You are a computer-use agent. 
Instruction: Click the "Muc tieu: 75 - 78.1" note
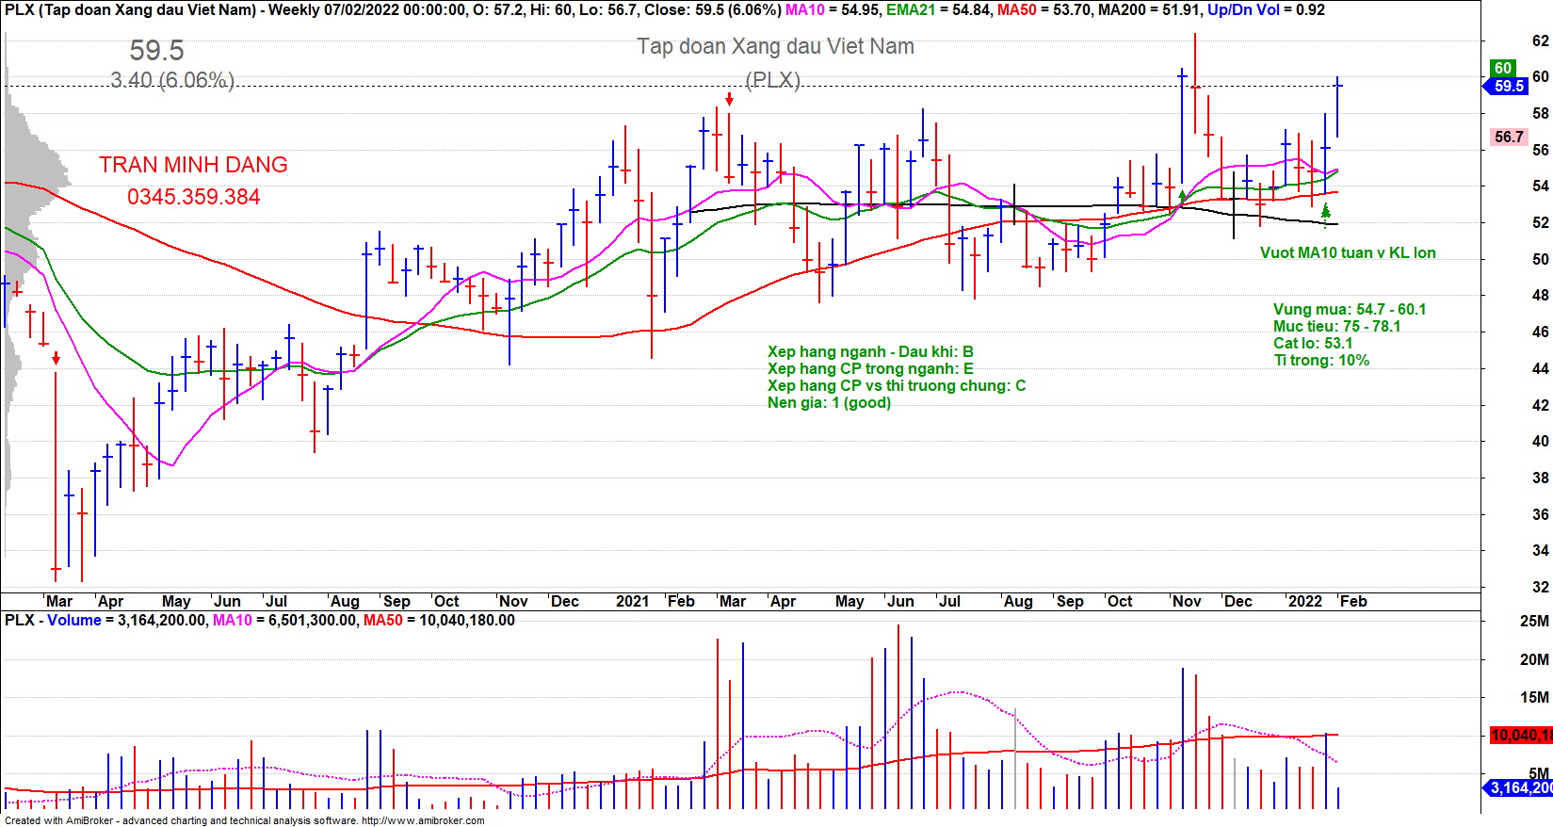tap(1337, 326)
